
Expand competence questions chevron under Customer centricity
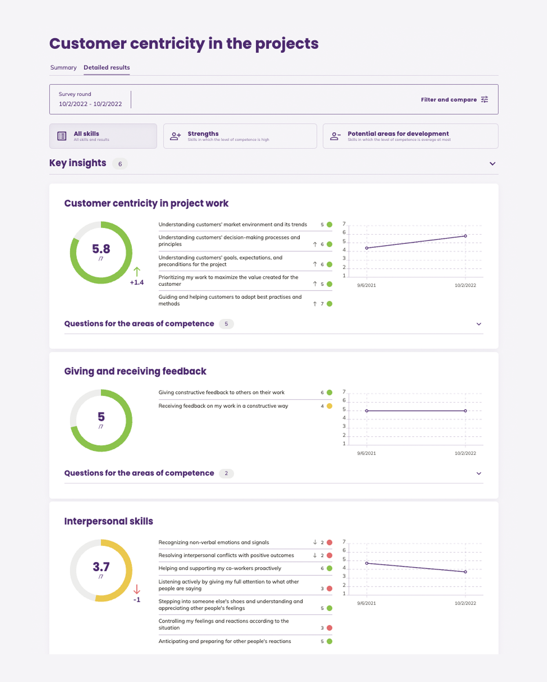tap(479, 324)
